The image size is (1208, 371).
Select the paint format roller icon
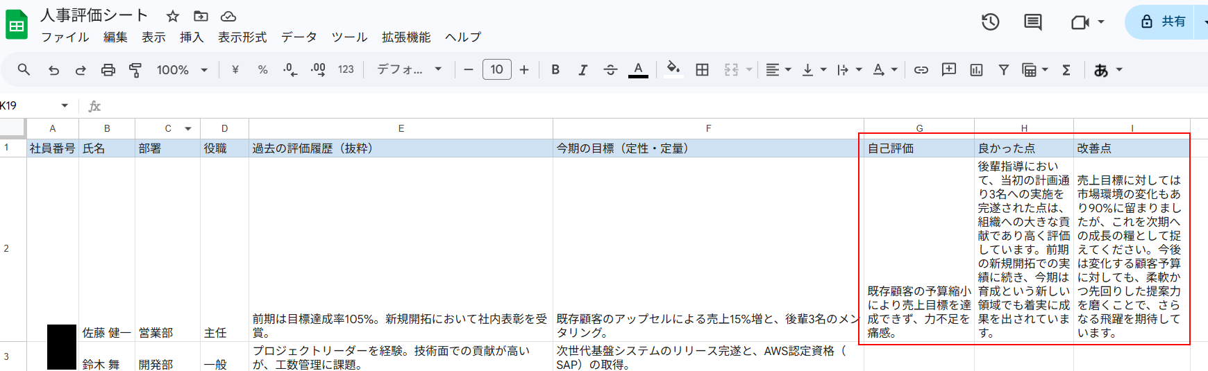coord(135,70)
